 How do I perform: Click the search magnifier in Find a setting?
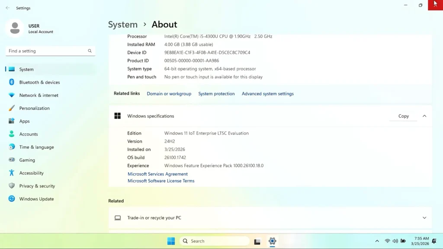point(90,51)
